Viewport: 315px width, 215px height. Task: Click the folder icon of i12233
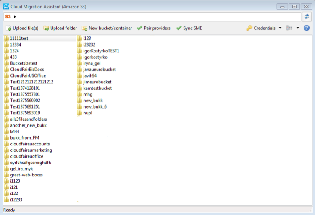[x=6, y=199]
